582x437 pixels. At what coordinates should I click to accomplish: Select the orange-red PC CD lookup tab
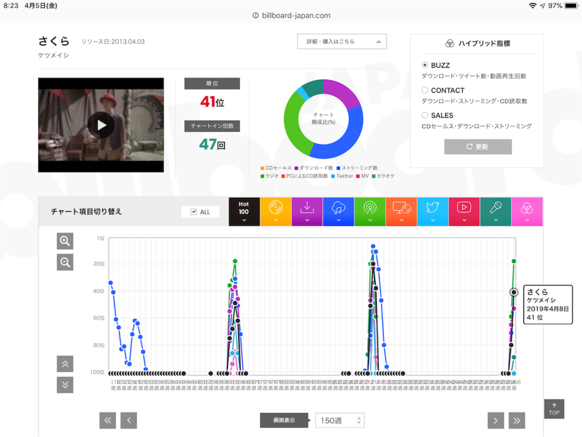[401, 212]
